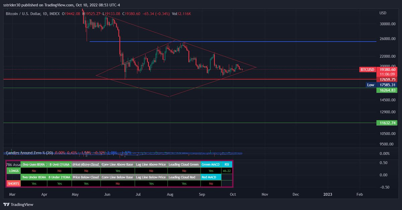This screenshot has width=402, height=210.
Task: Click the SHORTS row label
Action: pos(13,183)
